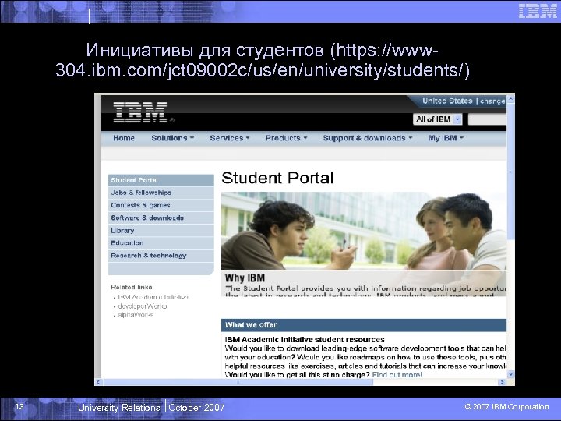Open the All of IBM search scope dropdown
561x421 pixels.
click(x=438, y=119)
